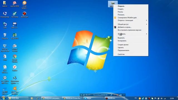Switch to the Skype taskbar button
The height and width of the screenshot is (100, 178).
[93, 98]
